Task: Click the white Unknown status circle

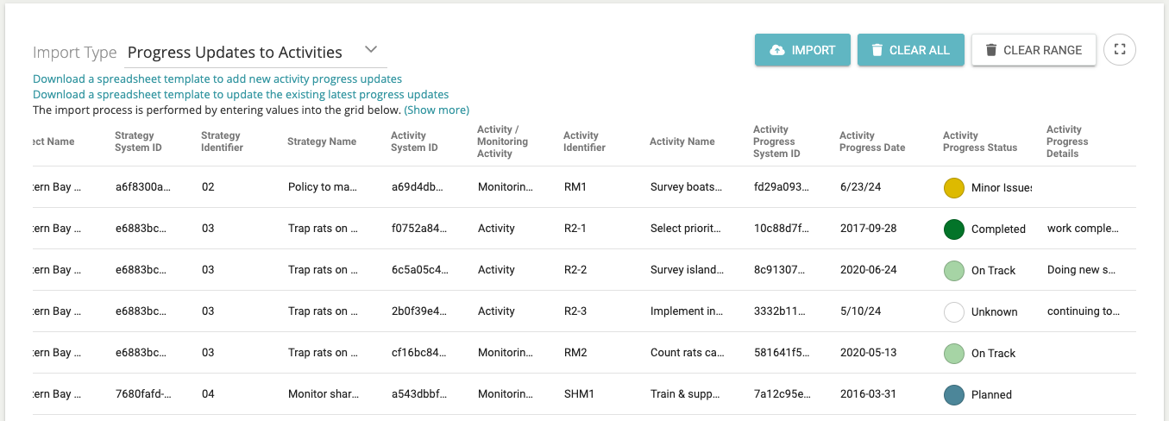Action: coord(953,311)
